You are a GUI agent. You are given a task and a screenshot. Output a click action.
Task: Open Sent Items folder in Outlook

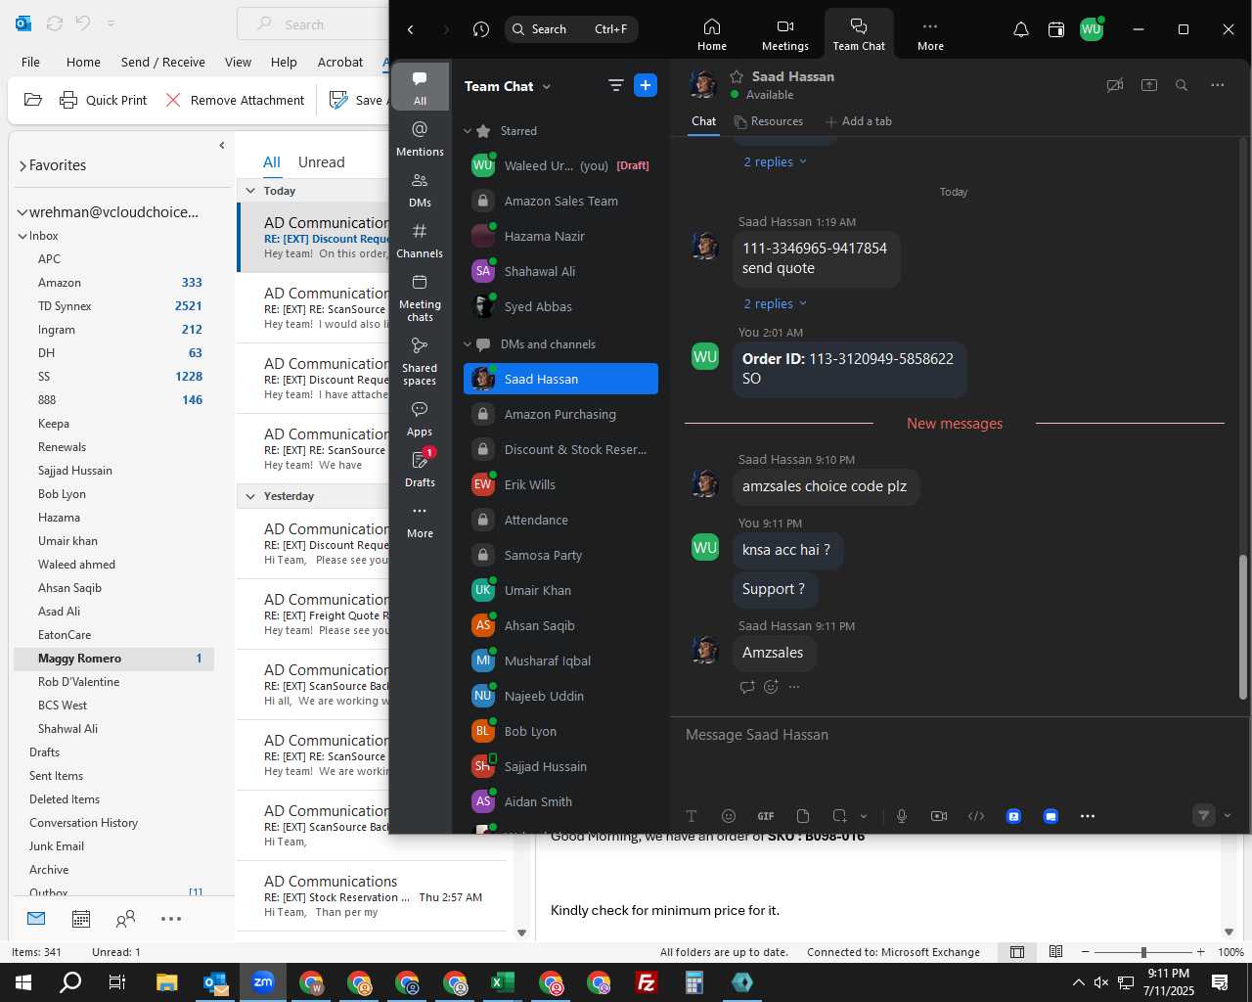[56, 776]
